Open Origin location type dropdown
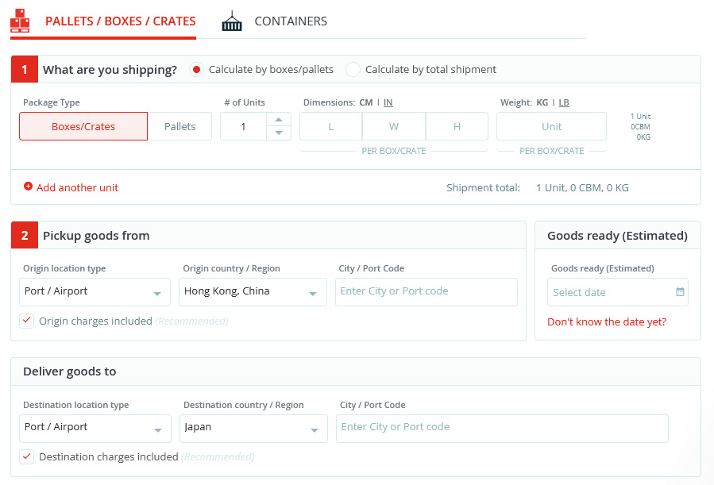 [95, 292]
